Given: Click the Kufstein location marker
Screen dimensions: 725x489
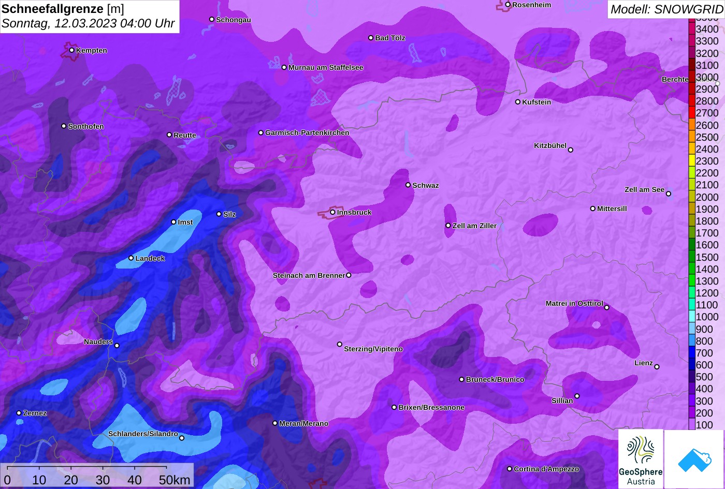Looking at the screenshot, I should pyautogui.click(x=517, y=102).
